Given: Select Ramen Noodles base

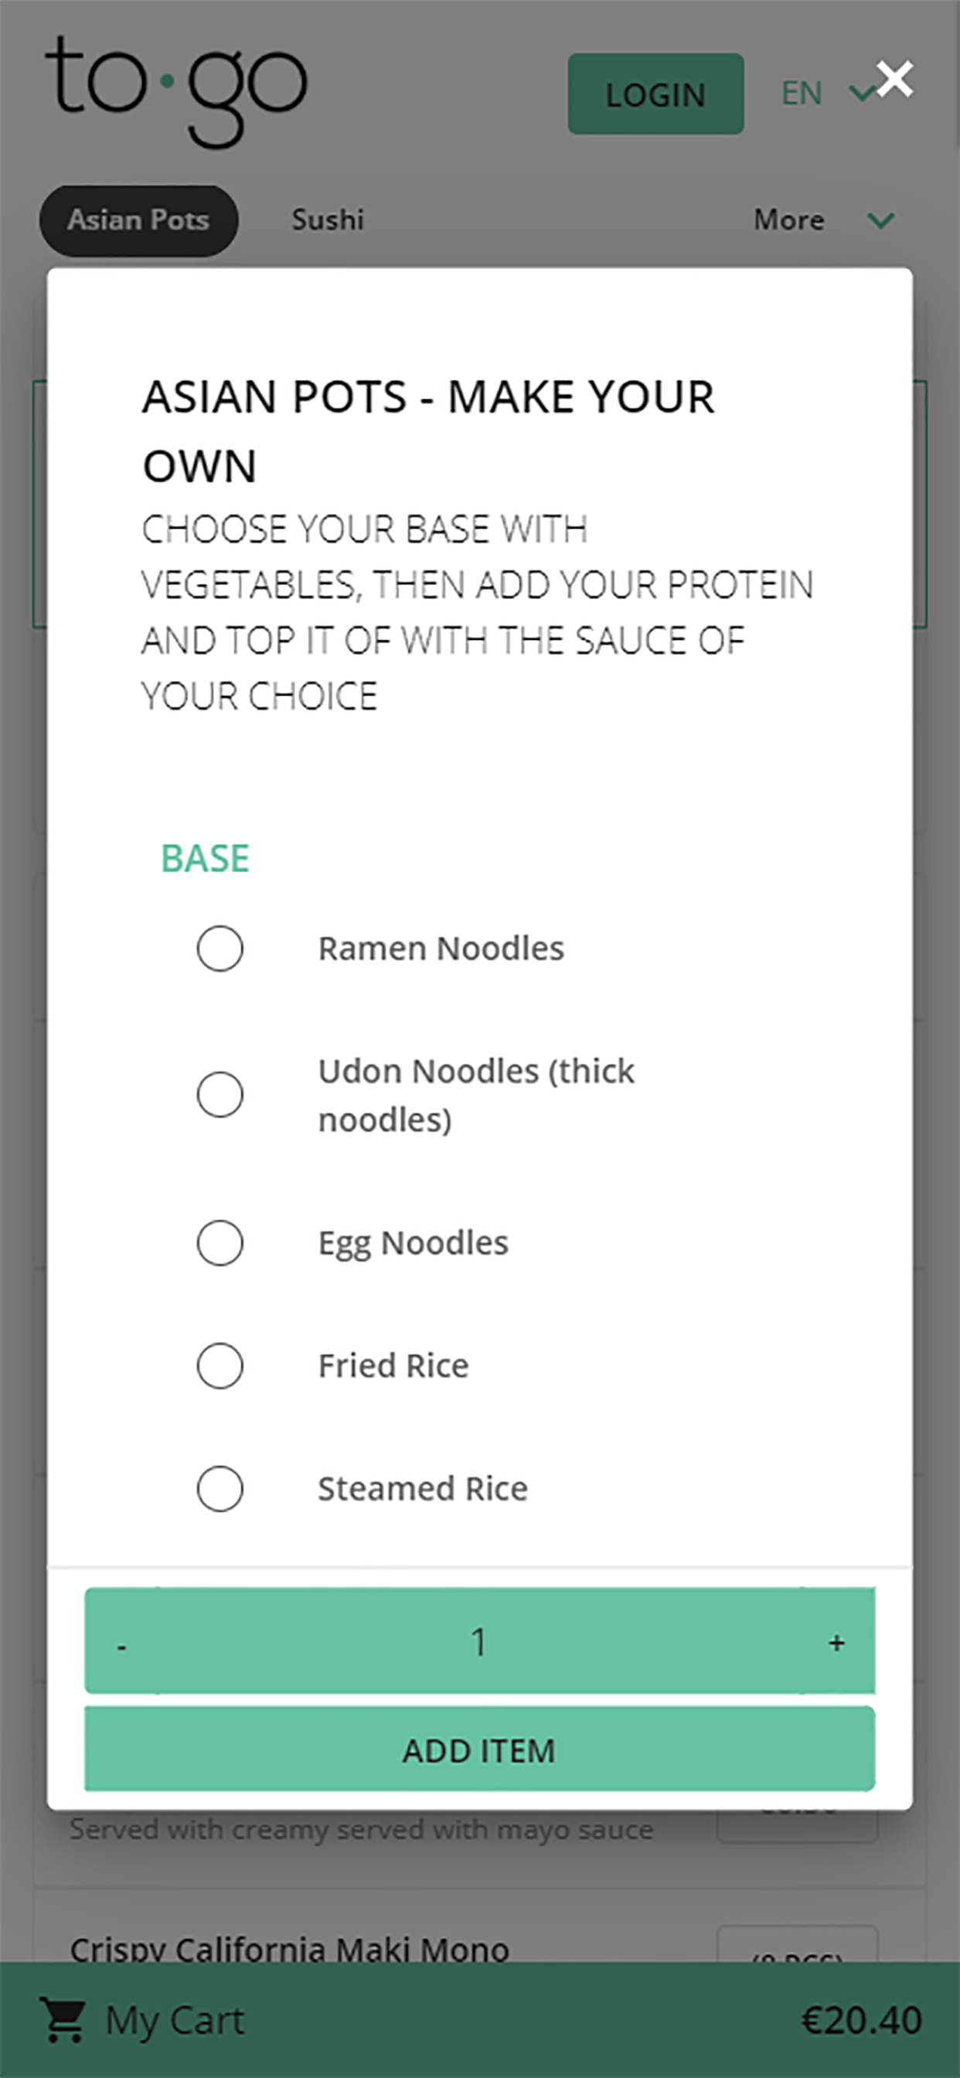Looking at the screenshot, I should [x=220, y=948].
